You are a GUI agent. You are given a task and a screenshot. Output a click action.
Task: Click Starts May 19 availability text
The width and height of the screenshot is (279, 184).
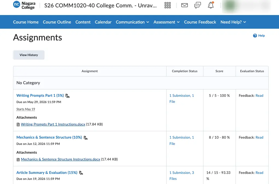[26, 109]
